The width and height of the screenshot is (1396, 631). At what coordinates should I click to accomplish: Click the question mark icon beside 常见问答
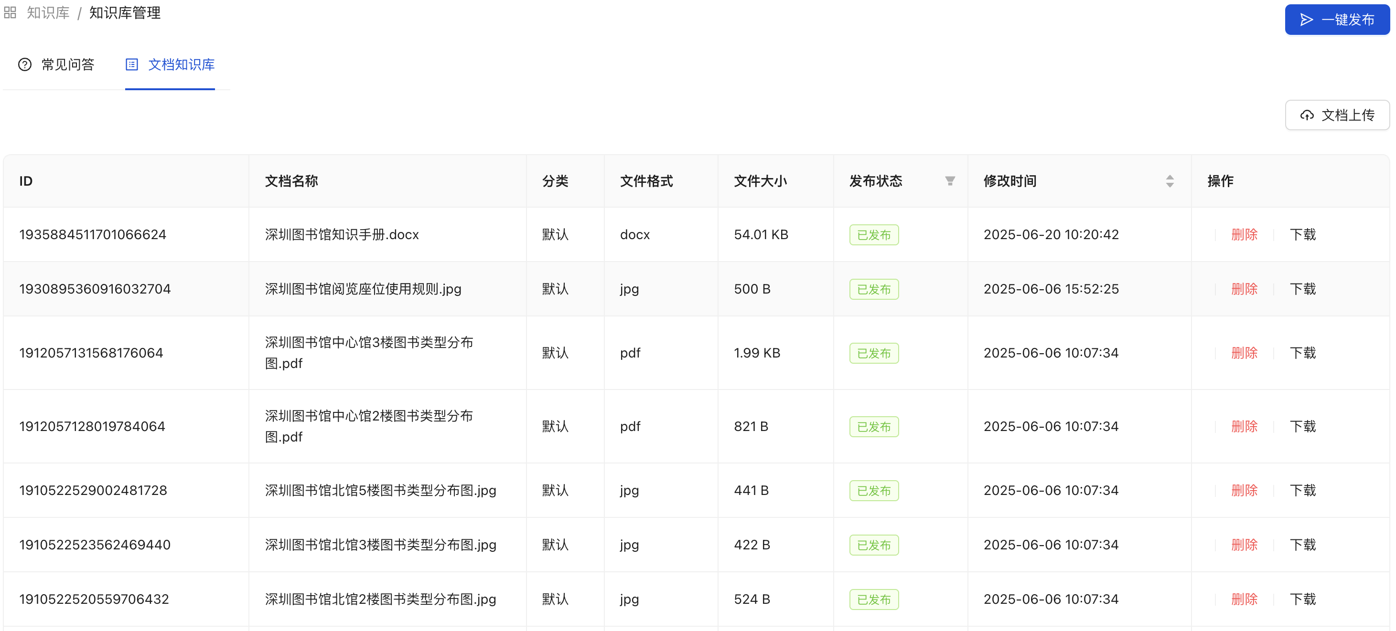pos(25,64)
